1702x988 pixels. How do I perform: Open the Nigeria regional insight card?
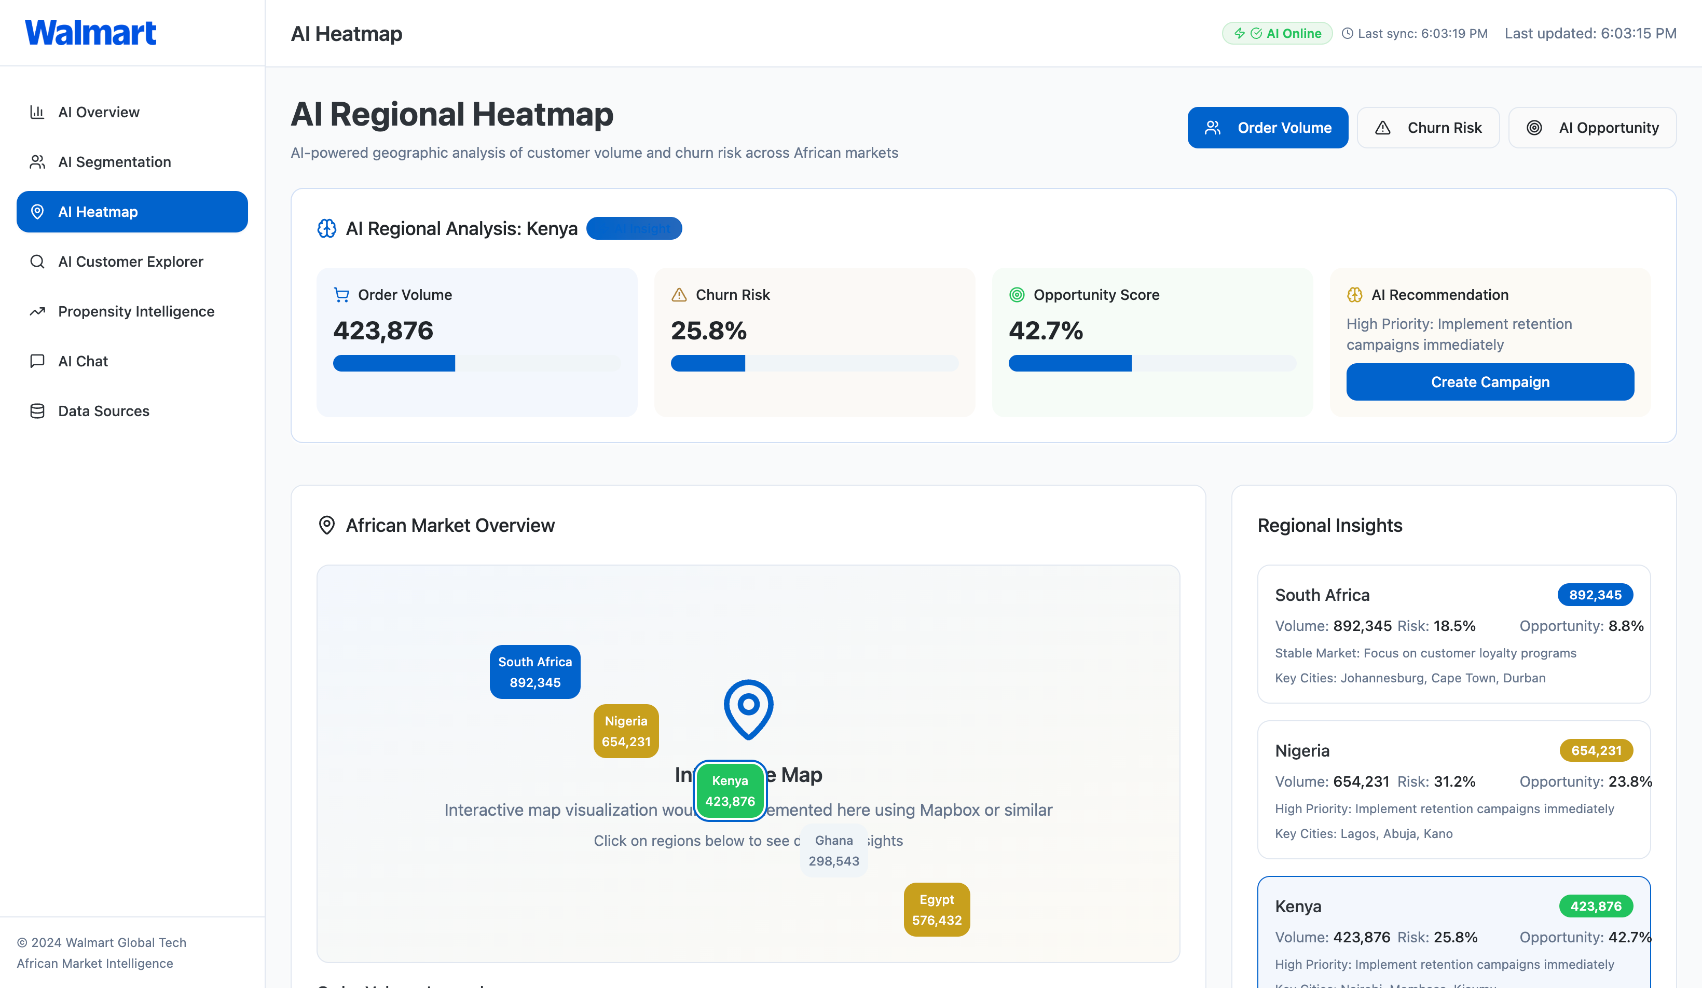coord(1454,789)
